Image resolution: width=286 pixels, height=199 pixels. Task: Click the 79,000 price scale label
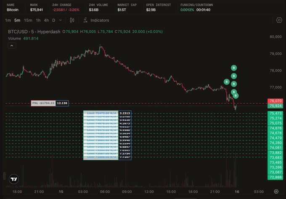[x=275, y=54]
